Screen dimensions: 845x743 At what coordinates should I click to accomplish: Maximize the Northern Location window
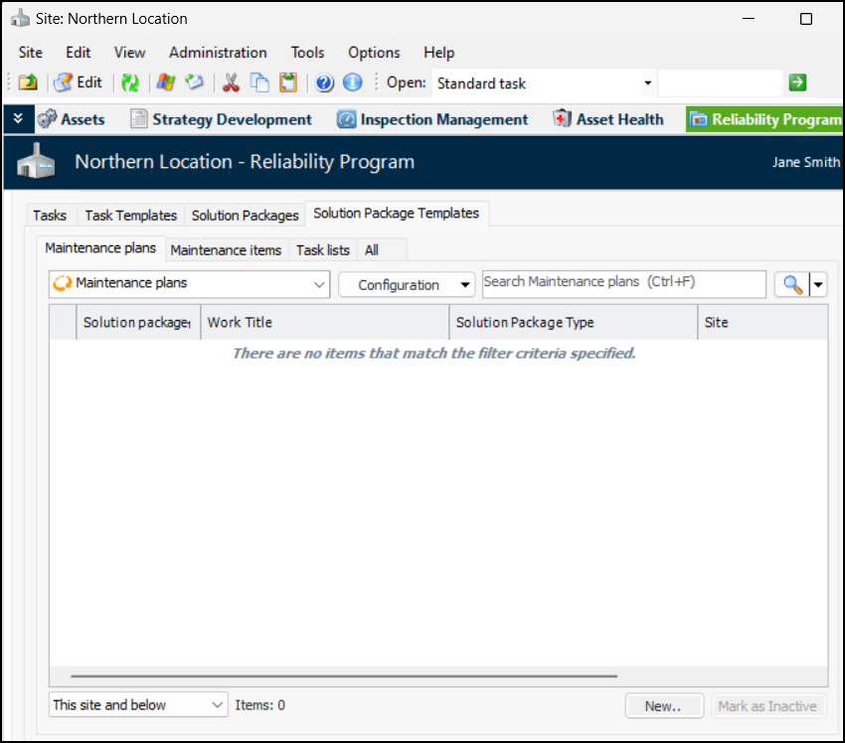[x=805, y=19]
